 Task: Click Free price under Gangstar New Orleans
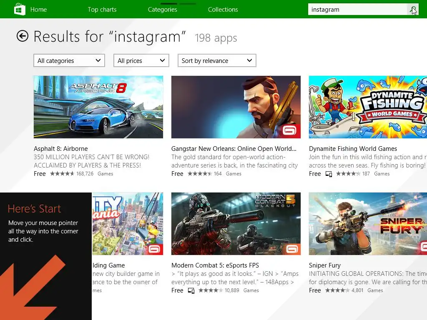click(177, 174)
